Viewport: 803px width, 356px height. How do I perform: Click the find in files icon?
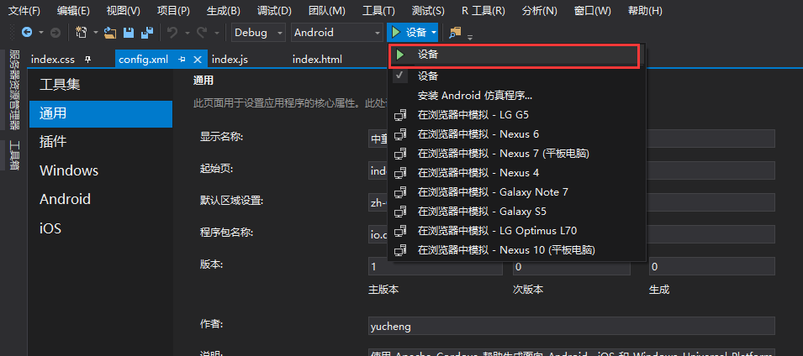456,33
